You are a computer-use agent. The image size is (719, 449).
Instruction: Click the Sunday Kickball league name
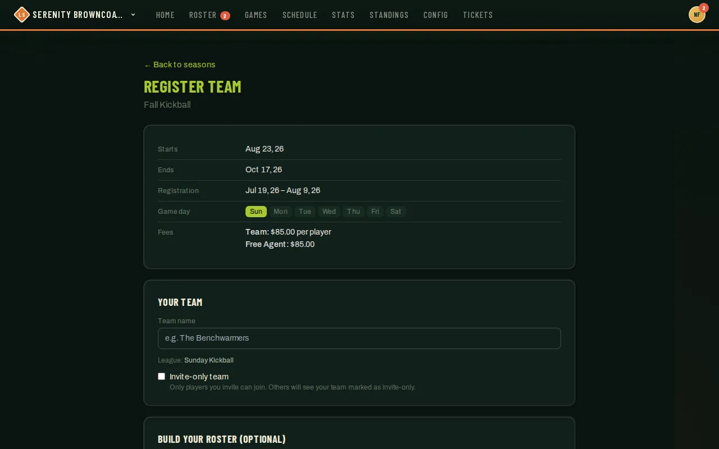(x=209, y=360)
